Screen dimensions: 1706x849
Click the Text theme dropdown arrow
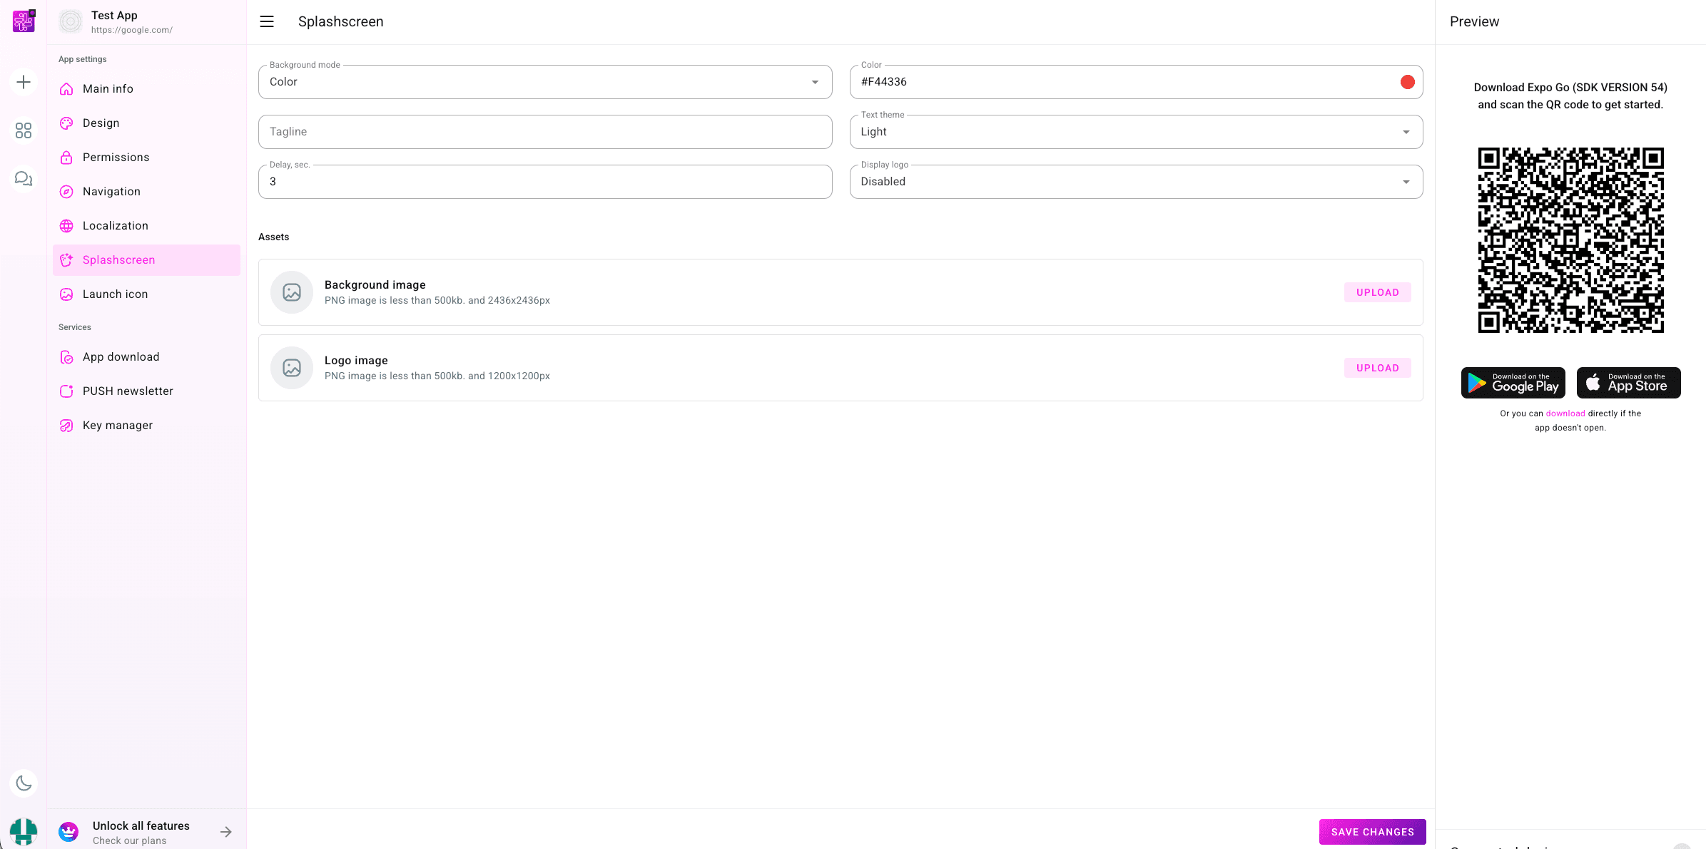[x=1406, y=132]
